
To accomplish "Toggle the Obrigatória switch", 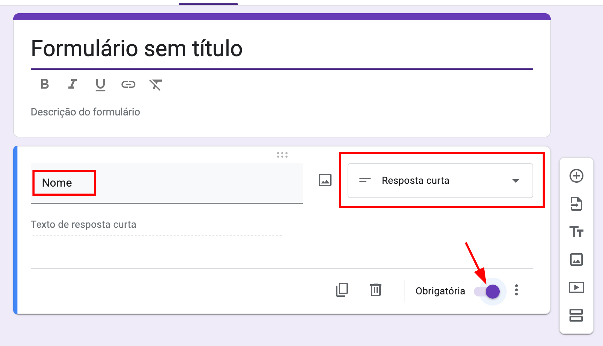I will point(487,291).
